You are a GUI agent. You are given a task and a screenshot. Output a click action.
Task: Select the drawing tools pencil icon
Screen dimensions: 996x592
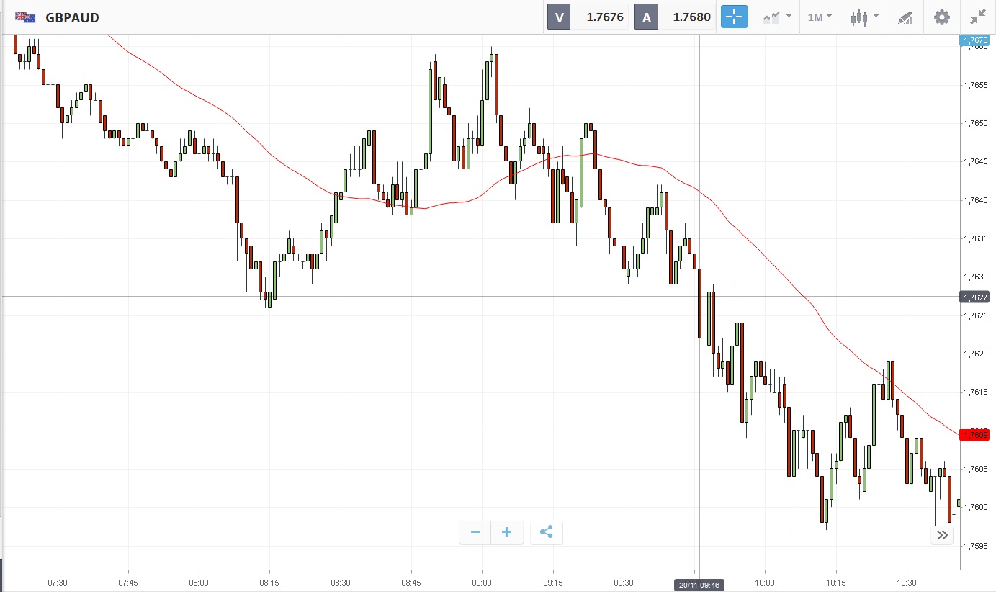pyautogui.click(x=905, y=17)
